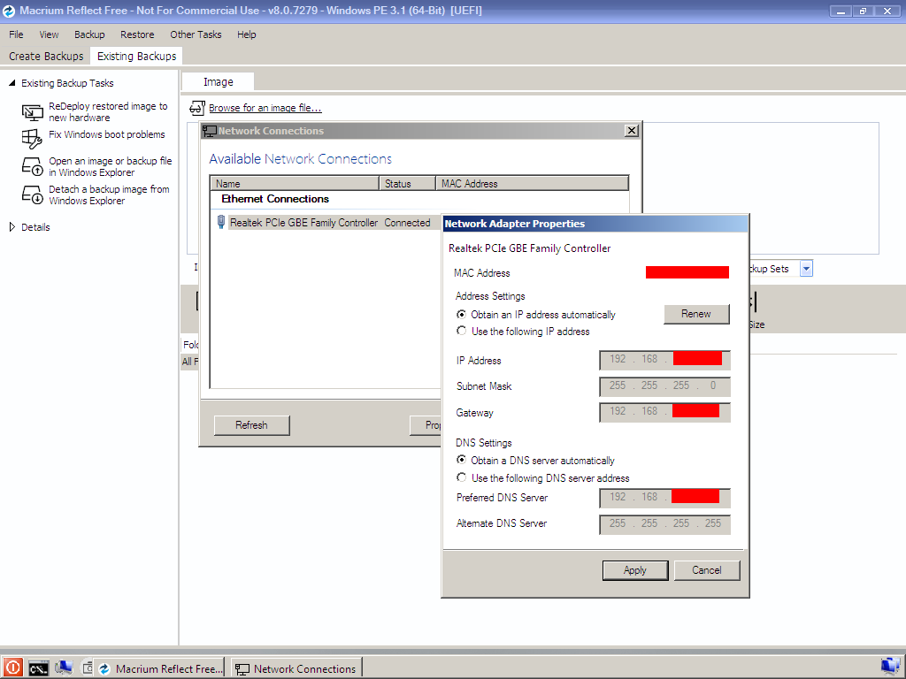This screenshot has width=906, height=679.
Task: Switch to Macrium Reflect Free taskbar button
Action: tap(161, 668)
